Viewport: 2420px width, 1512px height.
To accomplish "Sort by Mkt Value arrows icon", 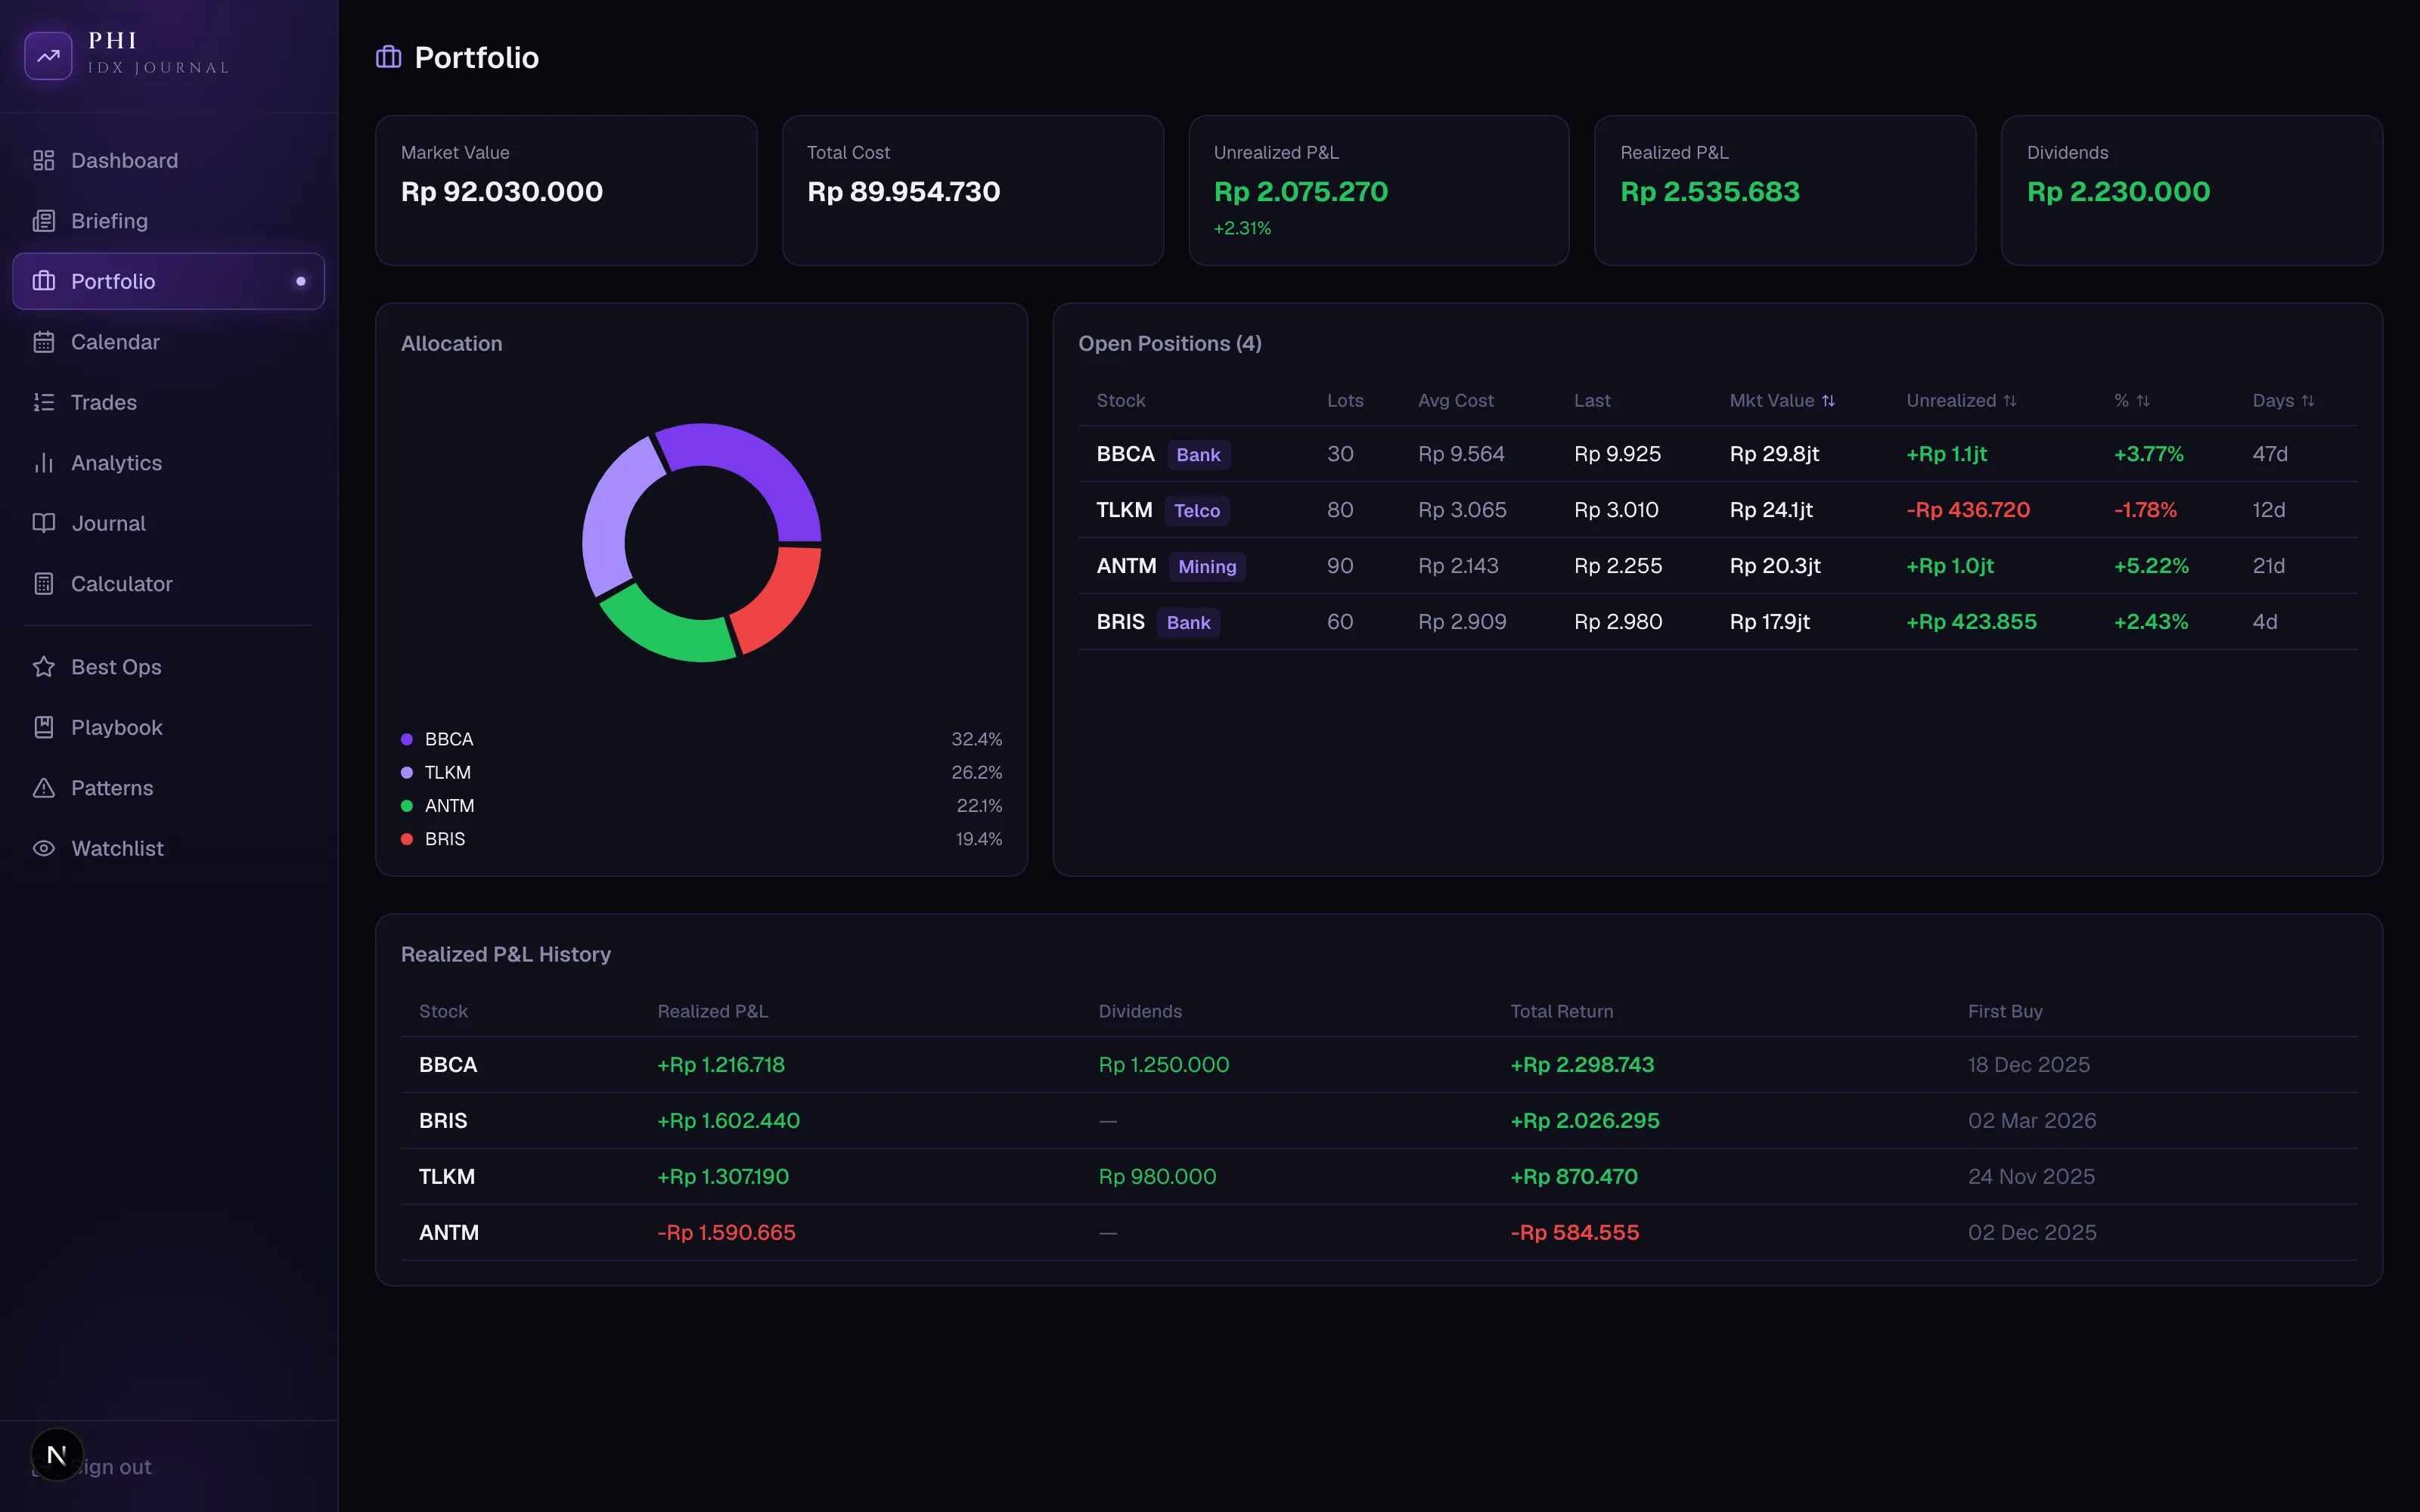I will coord(1828,401).
